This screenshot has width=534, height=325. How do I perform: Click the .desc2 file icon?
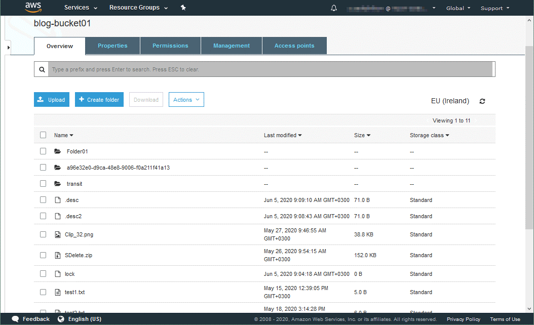click(58, 216)
